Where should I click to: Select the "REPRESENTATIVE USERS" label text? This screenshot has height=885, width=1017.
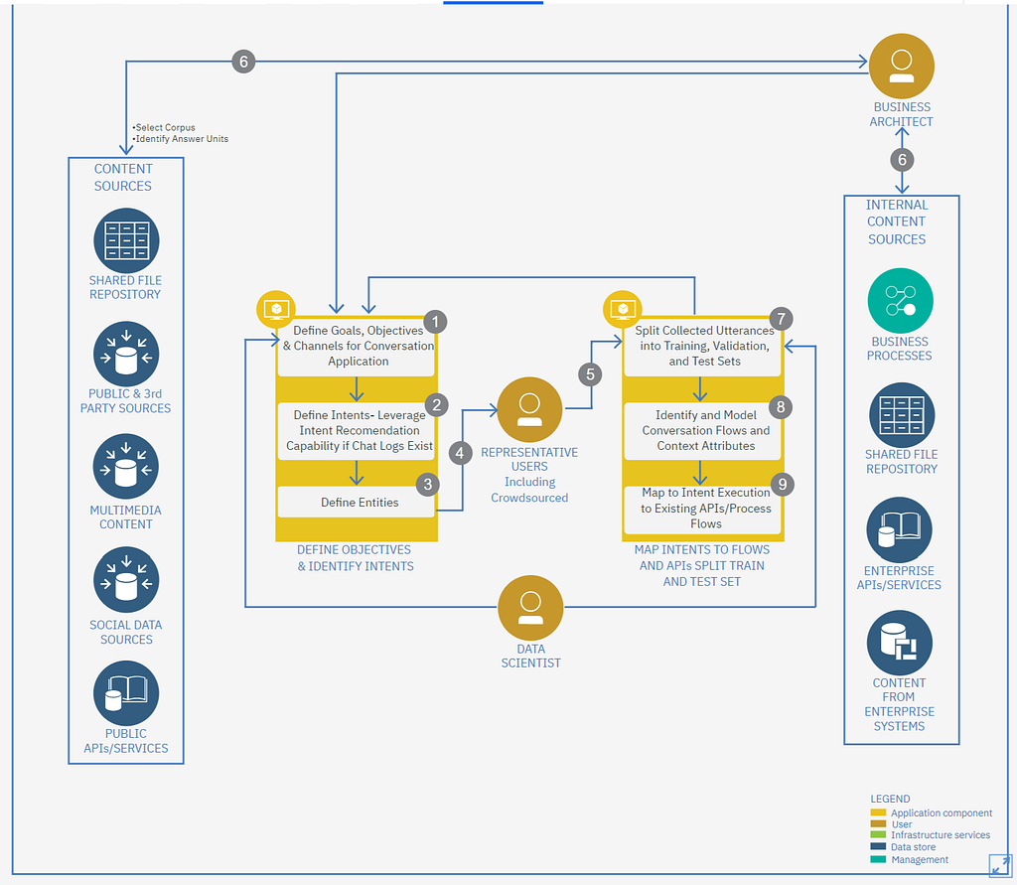(x=529, y=459)
